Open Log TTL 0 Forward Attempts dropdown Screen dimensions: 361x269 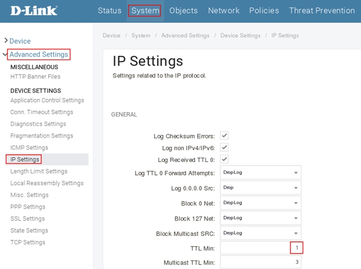pos(261,173)
